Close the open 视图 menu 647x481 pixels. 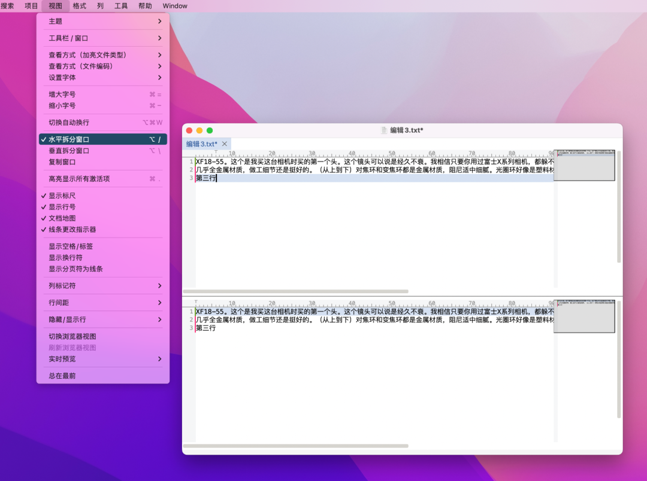coord(55,6)
